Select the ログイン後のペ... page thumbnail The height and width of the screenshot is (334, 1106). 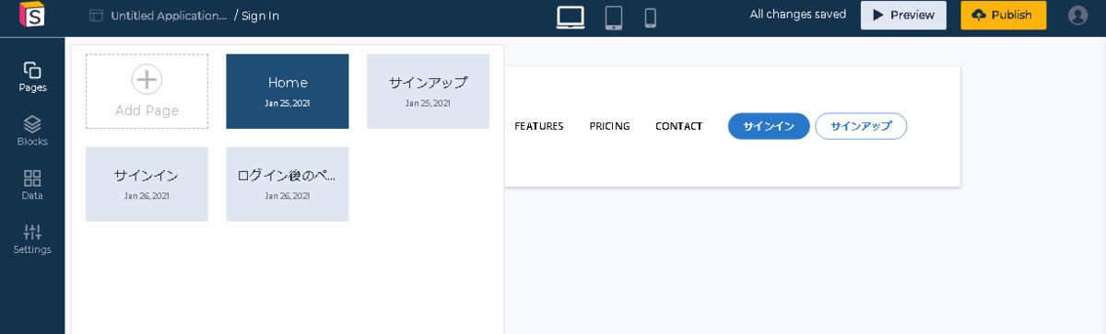coord(288,184)
